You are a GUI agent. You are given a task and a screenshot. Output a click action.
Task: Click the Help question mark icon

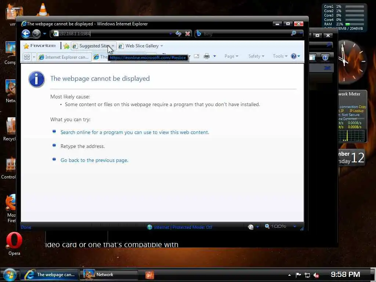(293, 56)
